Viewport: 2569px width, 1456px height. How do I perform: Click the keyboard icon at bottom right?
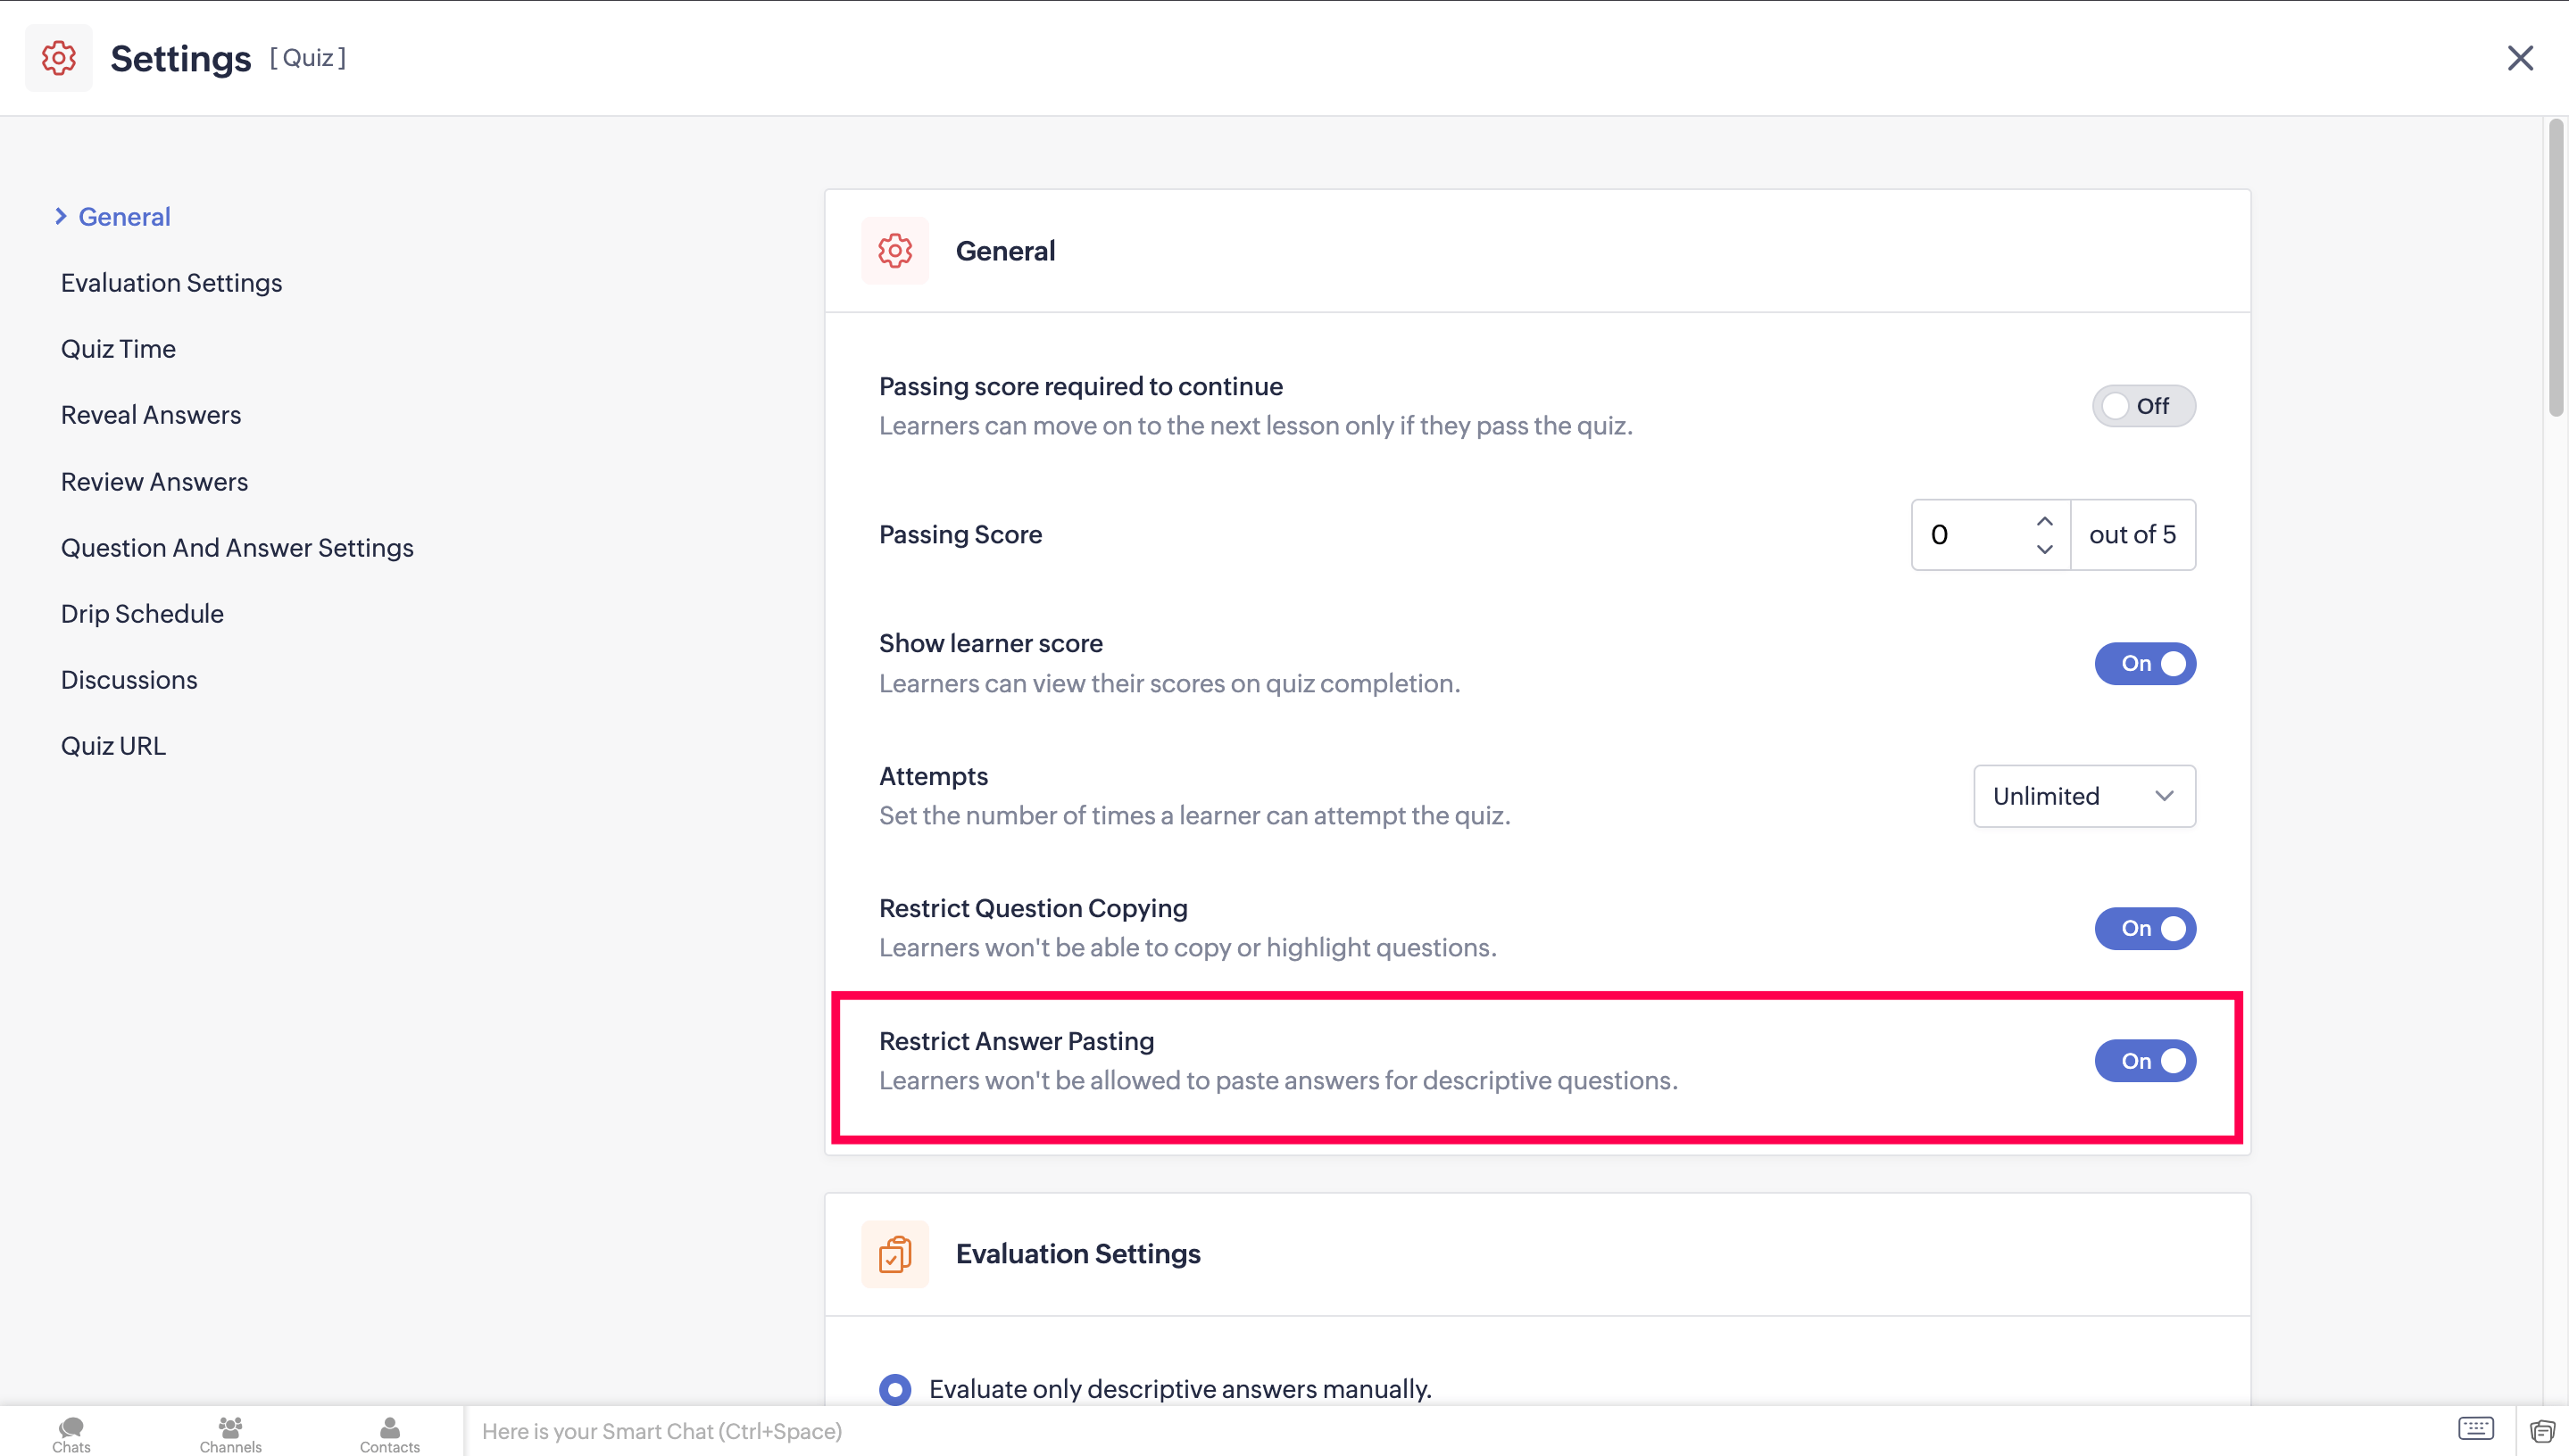2475,1429
